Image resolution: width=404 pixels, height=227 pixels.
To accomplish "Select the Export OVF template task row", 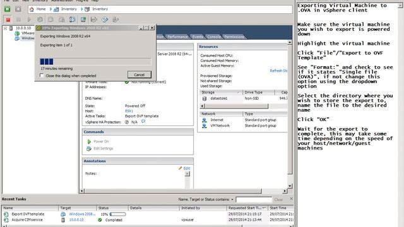I will 147,214.
